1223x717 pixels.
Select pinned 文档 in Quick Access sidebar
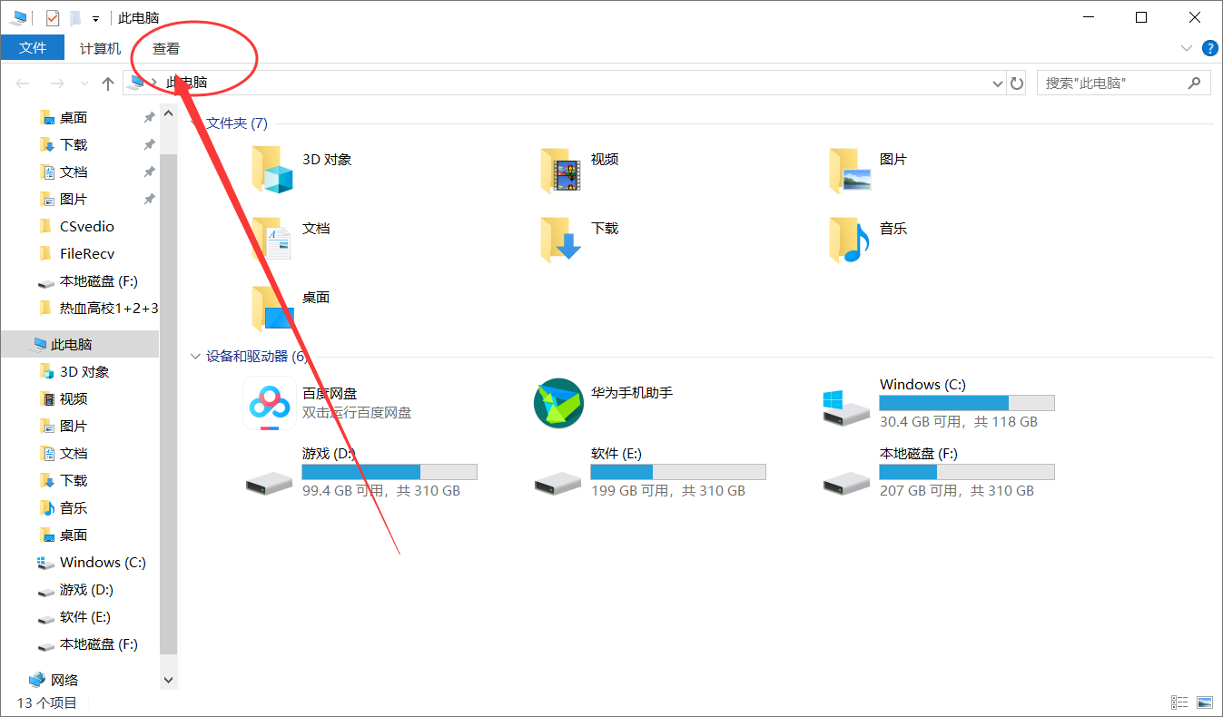click(74, 172)
